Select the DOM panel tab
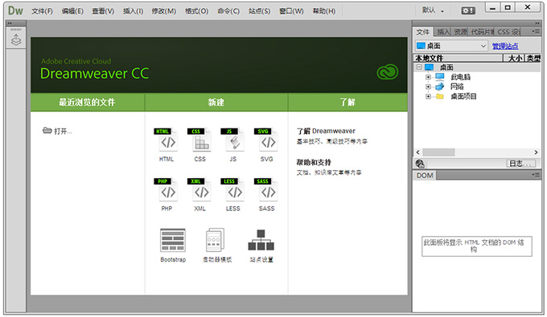Image resolution: width=547 pixels, height=317 pixels. click(x=425, y=176)
